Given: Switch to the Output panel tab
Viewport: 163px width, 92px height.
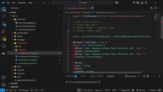Looking at the screenshot, I should (x=83, y=76).
